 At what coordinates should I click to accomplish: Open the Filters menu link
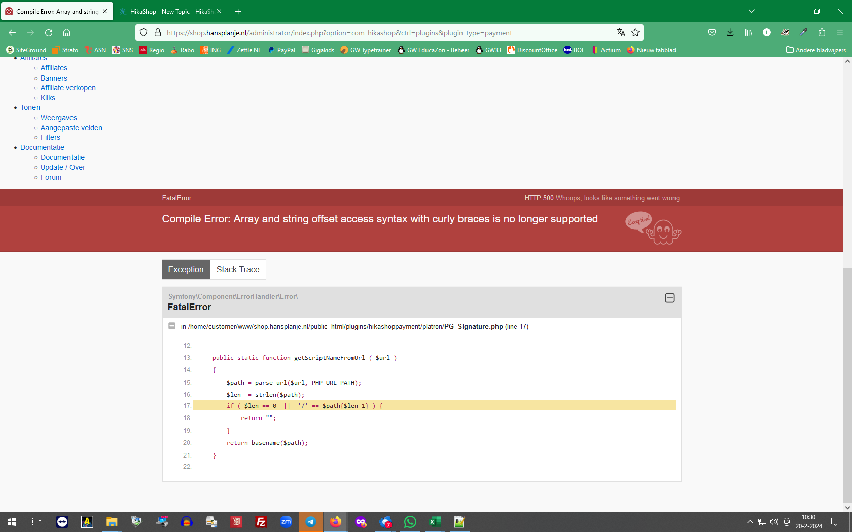pyautogui.click(x=50, y=137)
